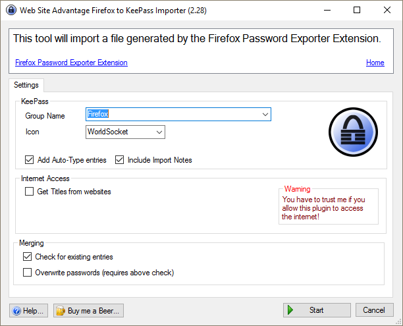
Task: Close the importer window
Action: tap(387, 10)
